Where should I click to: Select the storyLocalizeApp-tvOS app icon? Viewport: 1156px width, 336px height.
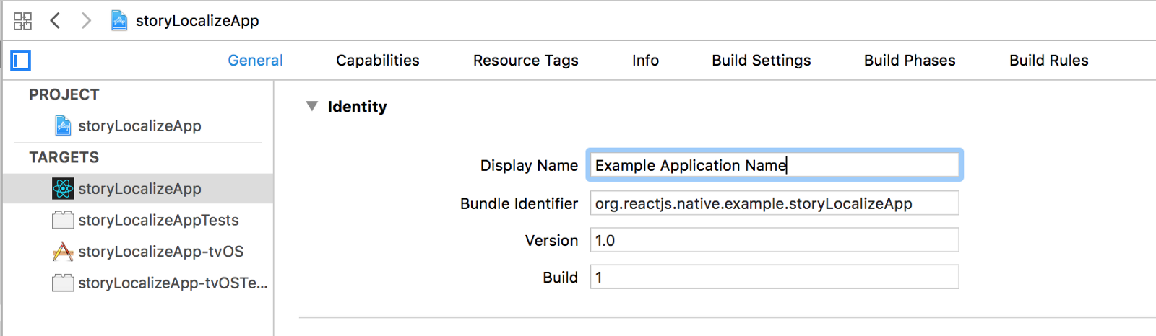63,252
